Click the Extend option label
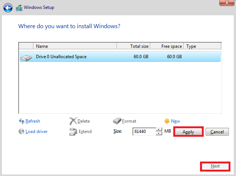Image resolution: width=236 pixels, height=176 pixels. point(85,132)
